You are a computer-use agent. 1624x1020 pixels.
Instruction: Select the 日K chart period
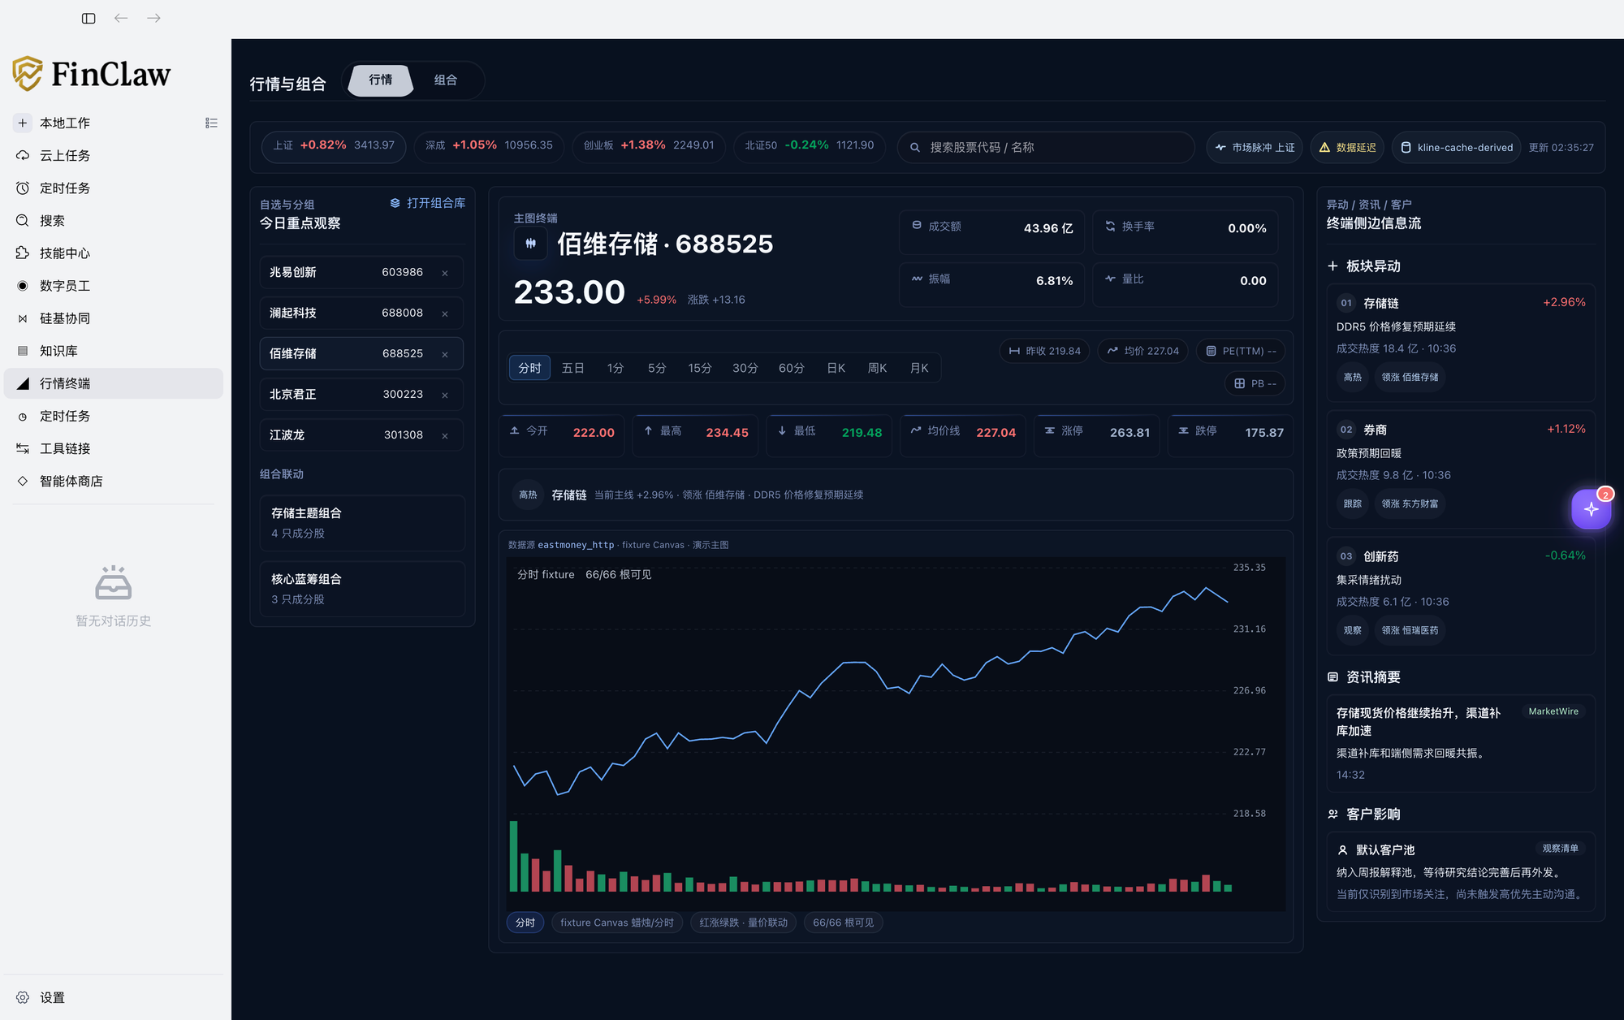click(x=836, y=368)
